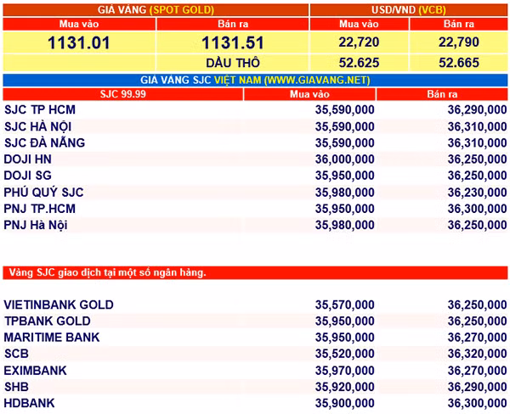Click the USD/VND (VCB) header
510x414 pixels.
[409, 10]
